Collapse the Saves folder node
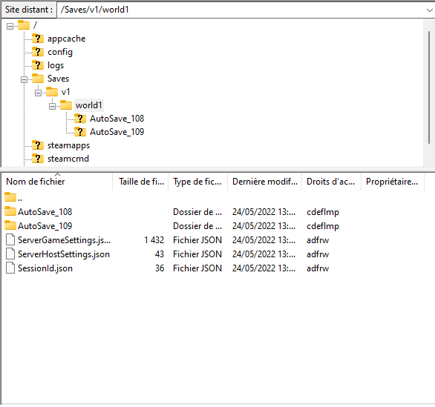The image size is (435, 407). (24, 80)
